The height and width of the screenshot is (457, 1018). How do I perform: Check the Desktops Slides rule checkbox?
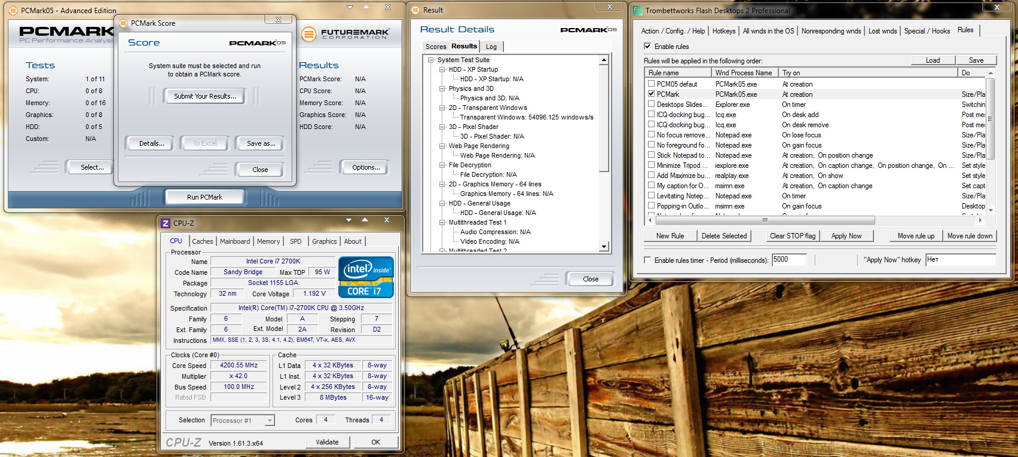pyautogui.click(x=652, y=104)
